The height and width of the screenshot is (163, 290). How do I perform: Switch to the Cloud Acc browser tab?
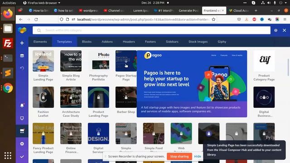pyautogui.click(x=239, y=10)
